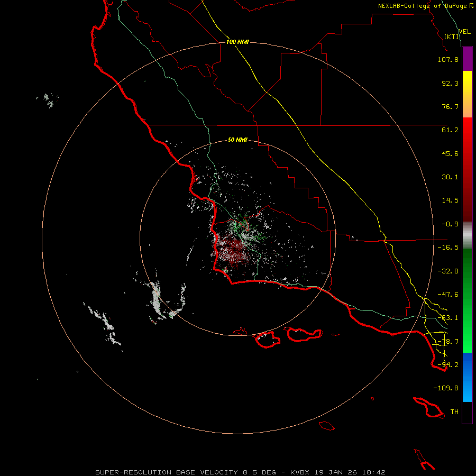Click the 107.8 scale value

(x=448, y=59)
